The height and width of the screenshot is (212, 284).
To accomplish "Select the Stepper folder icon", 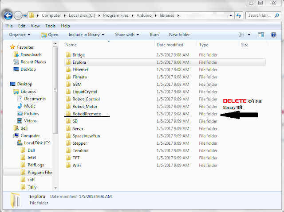I will [68, 143].
